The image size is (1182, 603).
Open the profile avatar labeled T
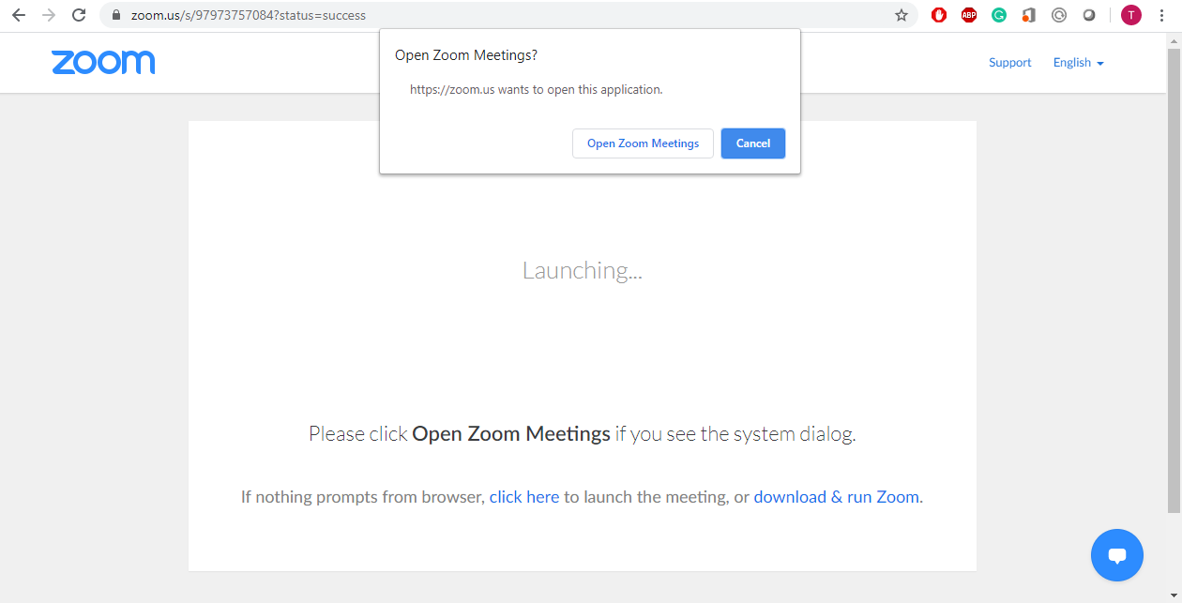(1131, 15)
